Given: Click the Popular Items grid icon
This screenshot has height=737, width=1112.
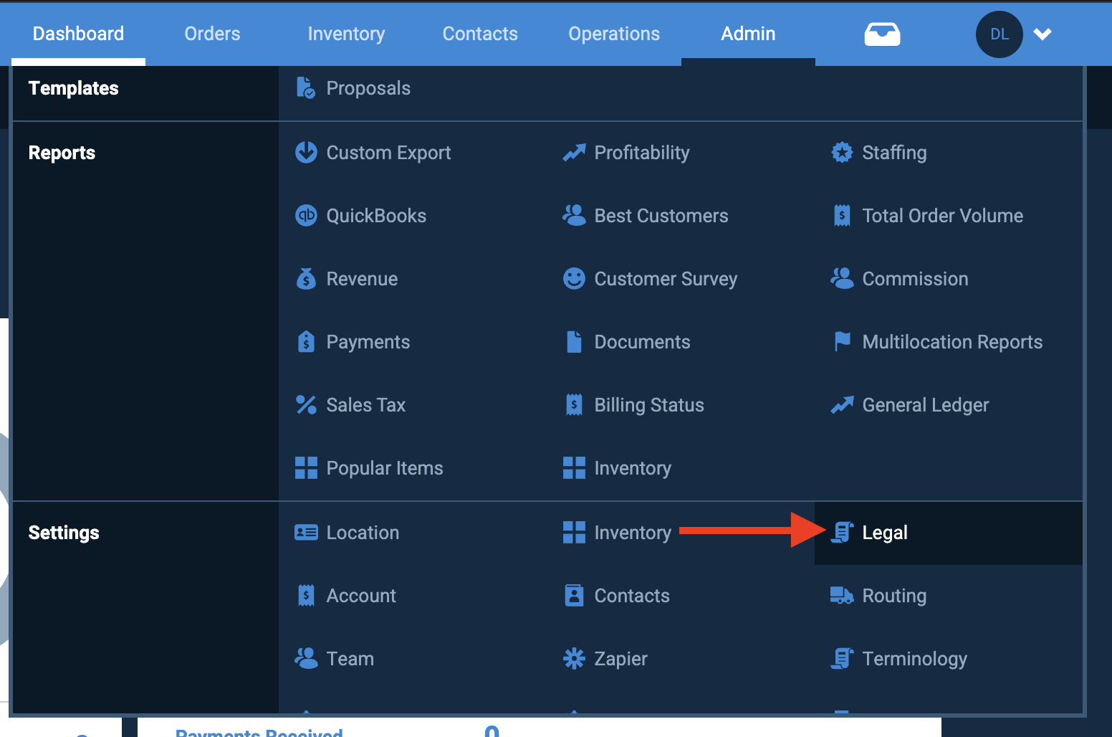Looking at the screenshot, I should tap(306, 467).
